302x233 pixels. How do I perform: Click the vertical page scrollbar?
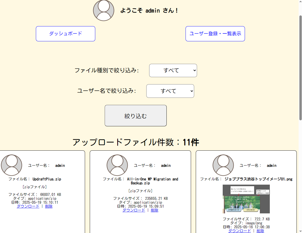(300, 68)
